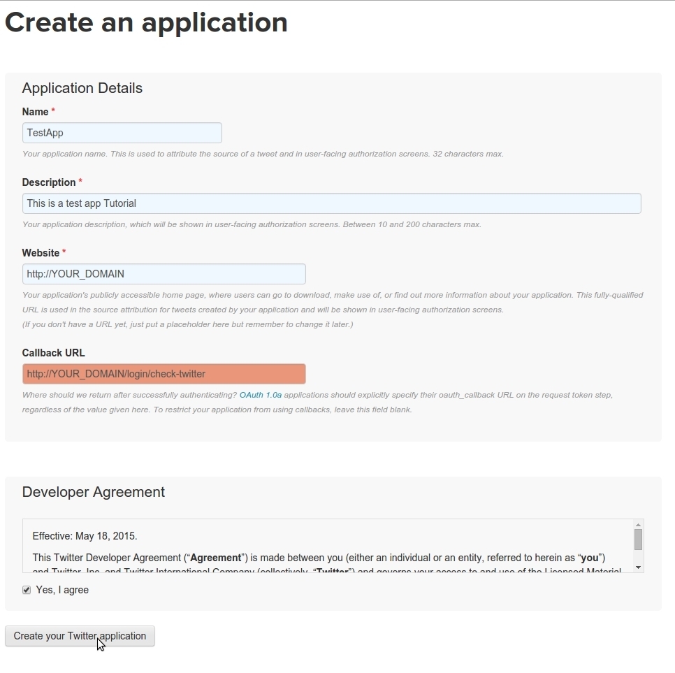Viewport: 675px width, 673px height.
Task: Open the OAuth 1.0a link
Action: tap(261, 395)
